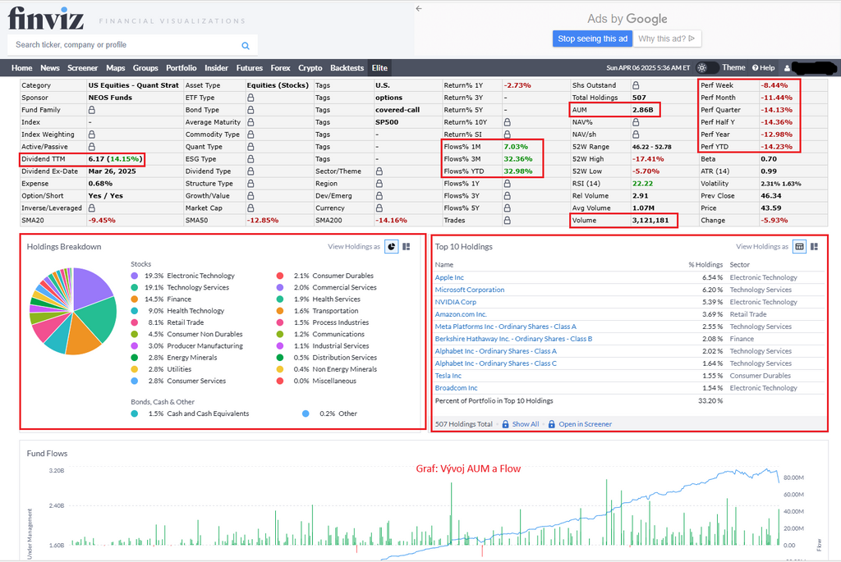Viewport: 841px width, 562px height.
Task: Expand the Why this ad? info
Action: (667, 39)
